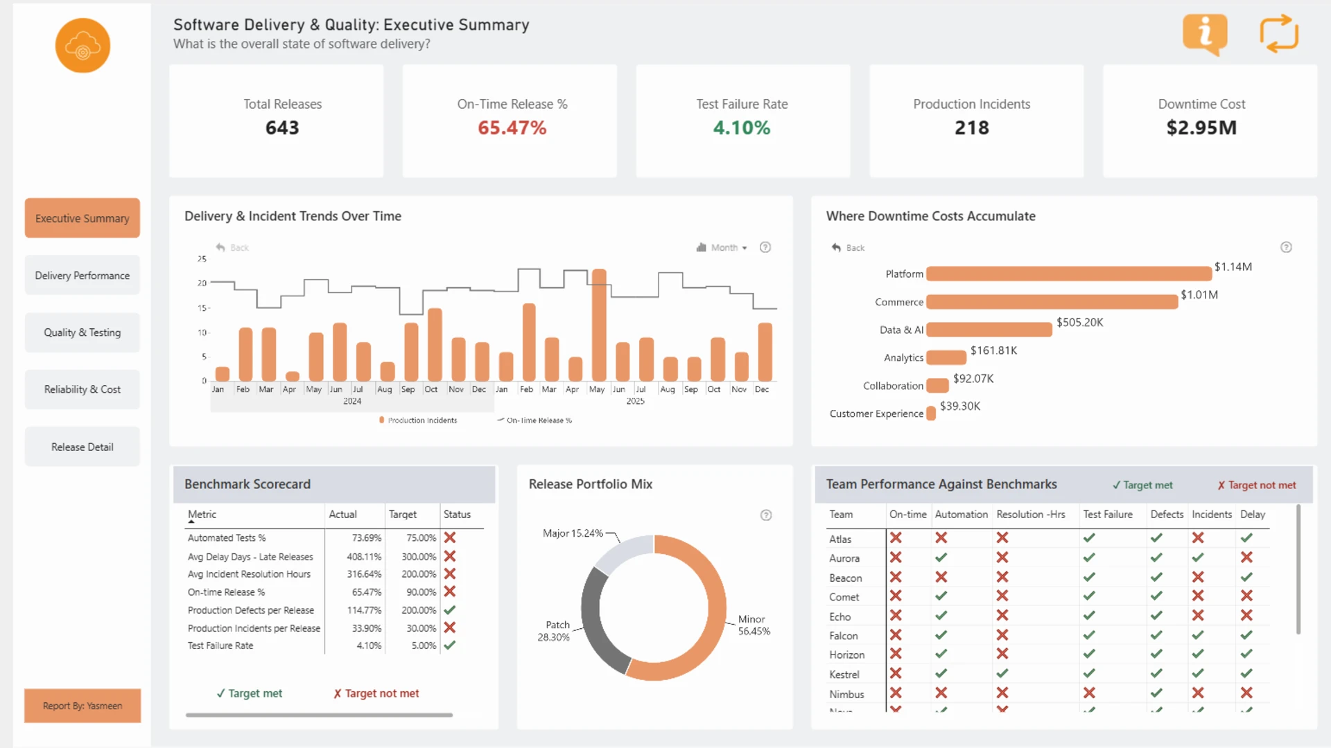Open Executive Summary page

[x=82, y=218]
